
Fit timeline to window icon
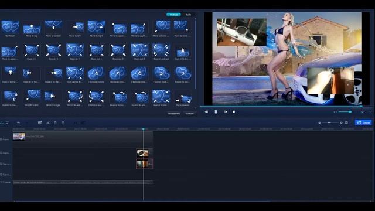point(346,122)
